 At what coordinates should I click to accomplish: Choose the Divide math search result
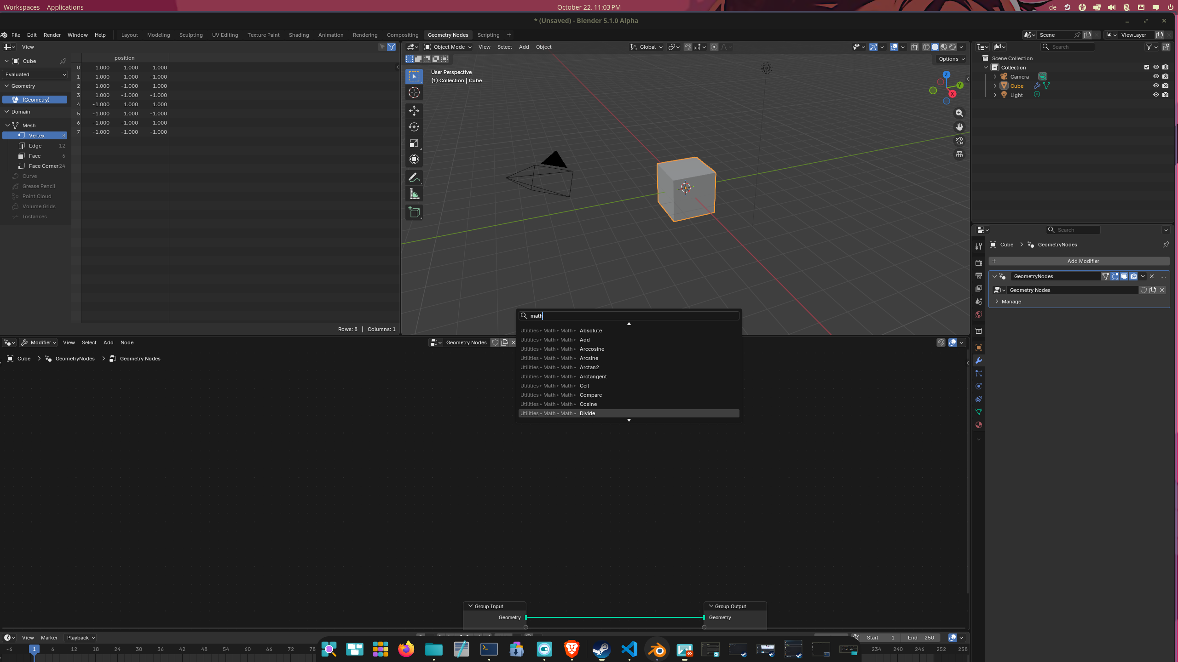click(629, 413)
